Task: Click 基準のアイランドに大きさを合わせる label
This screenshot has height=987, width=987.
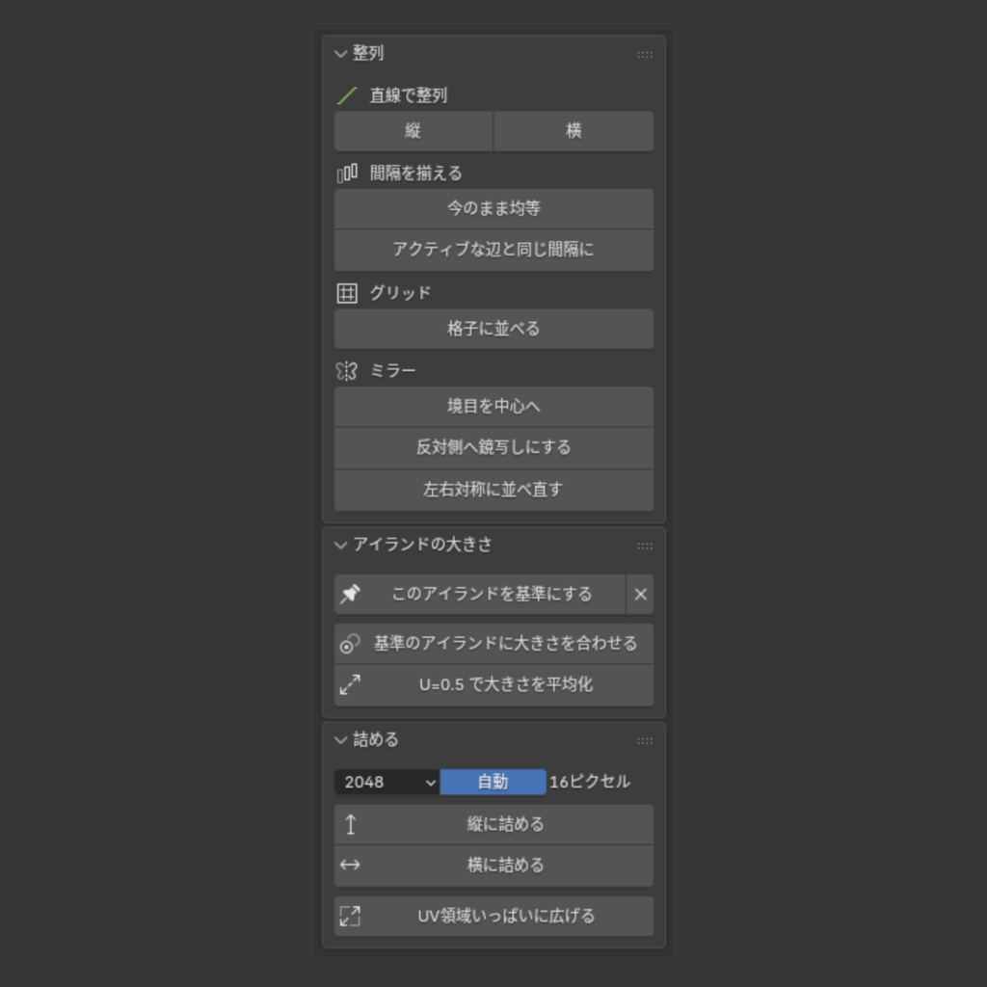Action: (505, 643)
